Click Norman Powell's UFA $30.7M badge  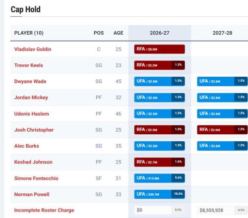[x=160, y=194]
